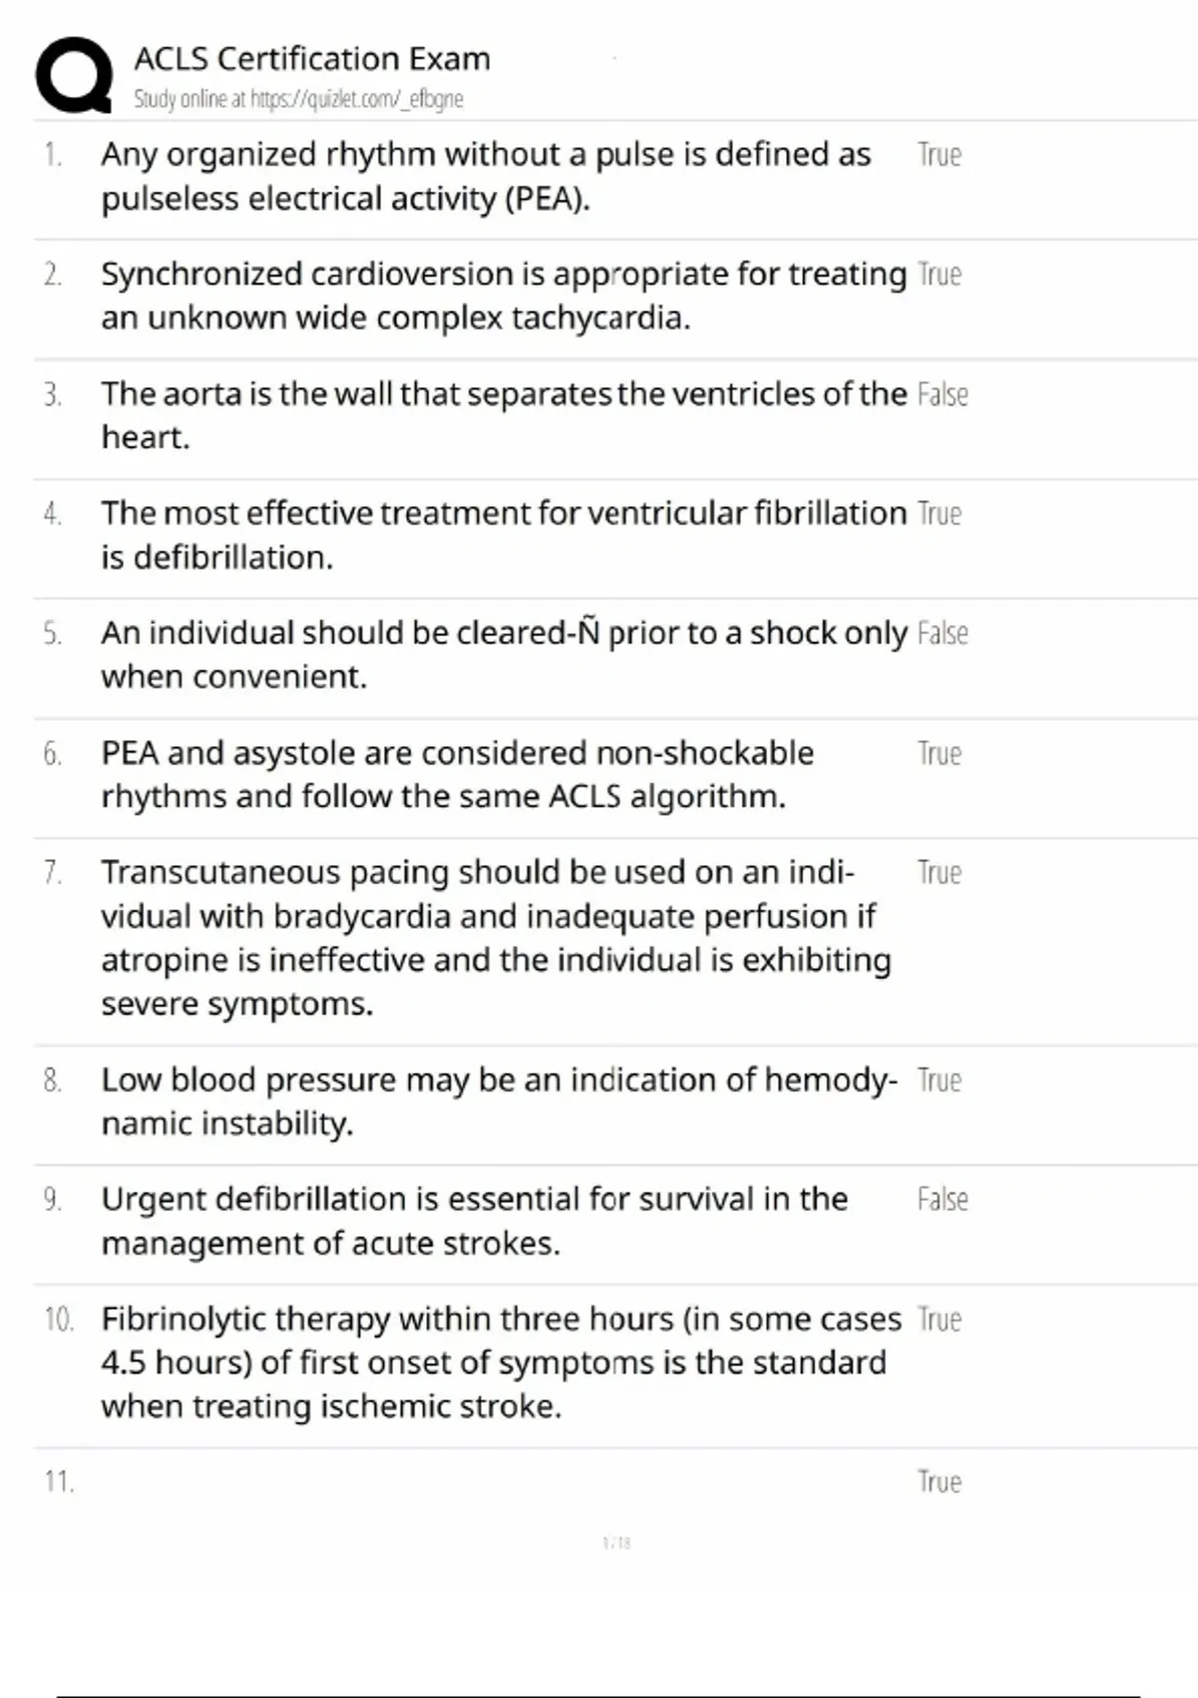Viewport: 1198px width, 1698px height.
Task: Select the True answer for question 6
Action: tap(938, 753)
